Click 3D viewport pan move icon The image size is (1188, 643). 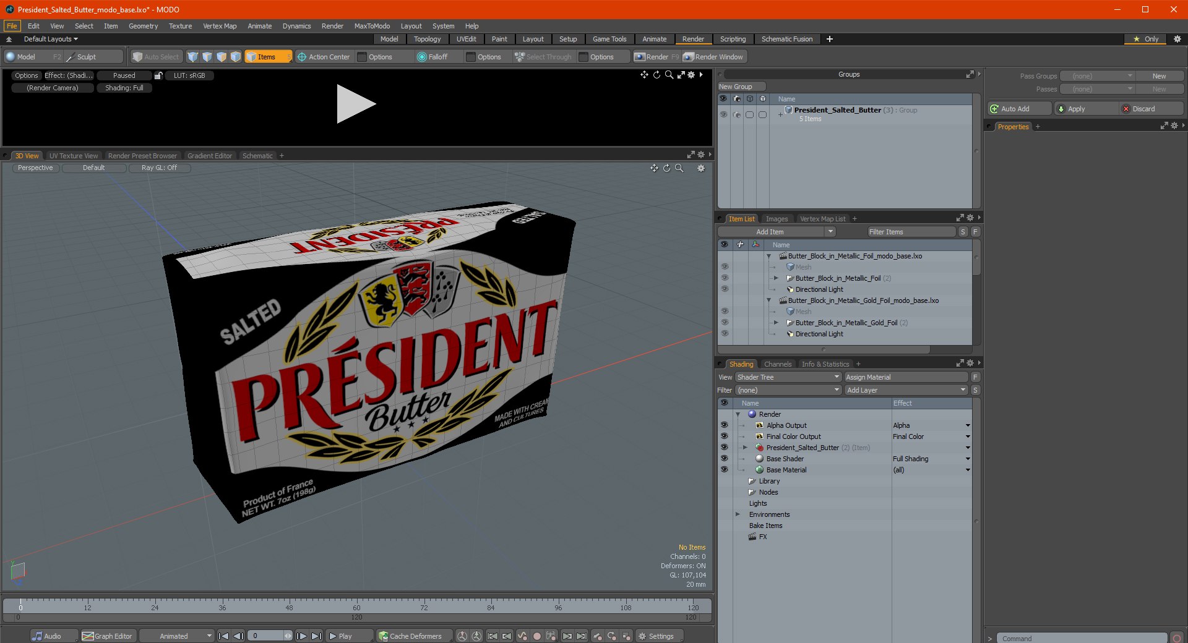[654, 168]
